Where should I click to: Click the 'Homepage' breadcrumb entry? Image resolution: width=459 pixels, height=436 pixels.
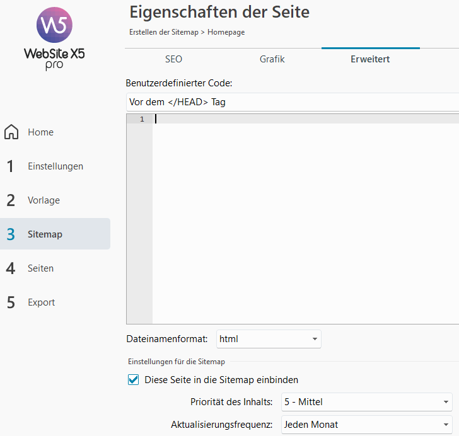click(226, 32)
